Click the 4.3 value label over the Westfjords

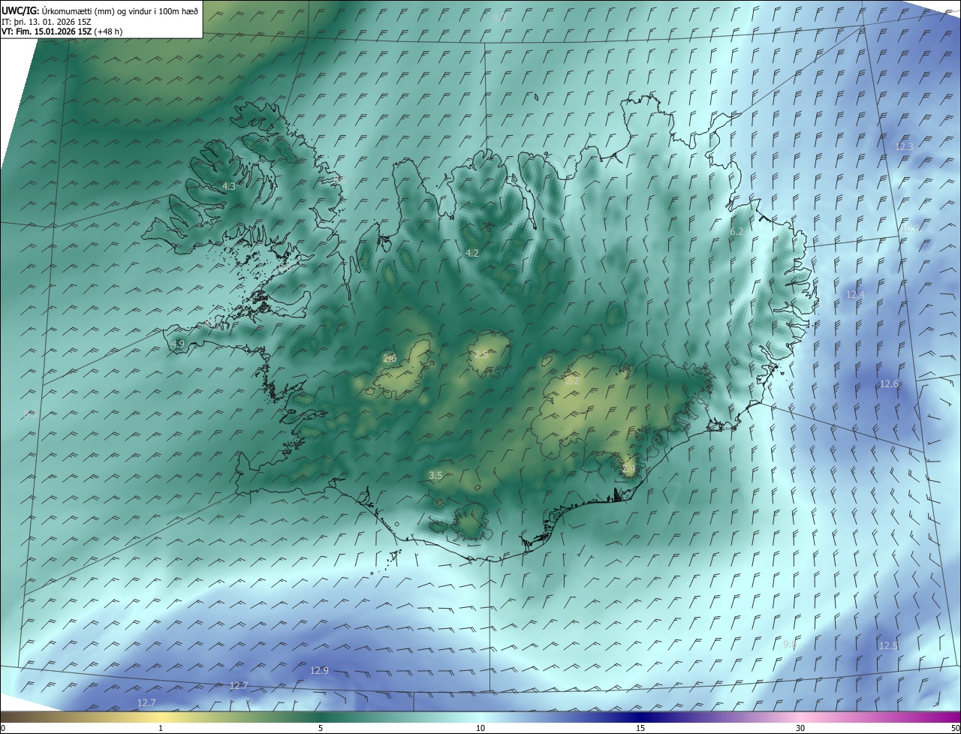(x=229, y=186)
